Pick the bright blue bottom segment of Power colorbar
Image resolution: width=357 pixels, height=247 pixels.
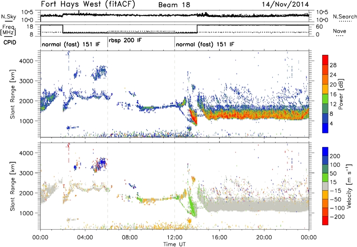[325, 128]
